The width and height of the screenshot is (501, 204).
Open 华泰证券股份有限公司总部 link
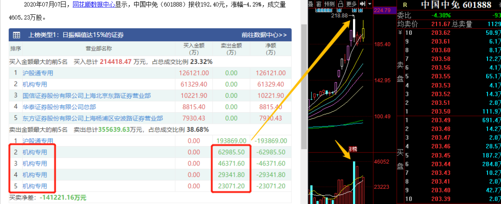(x=59, y=107)
